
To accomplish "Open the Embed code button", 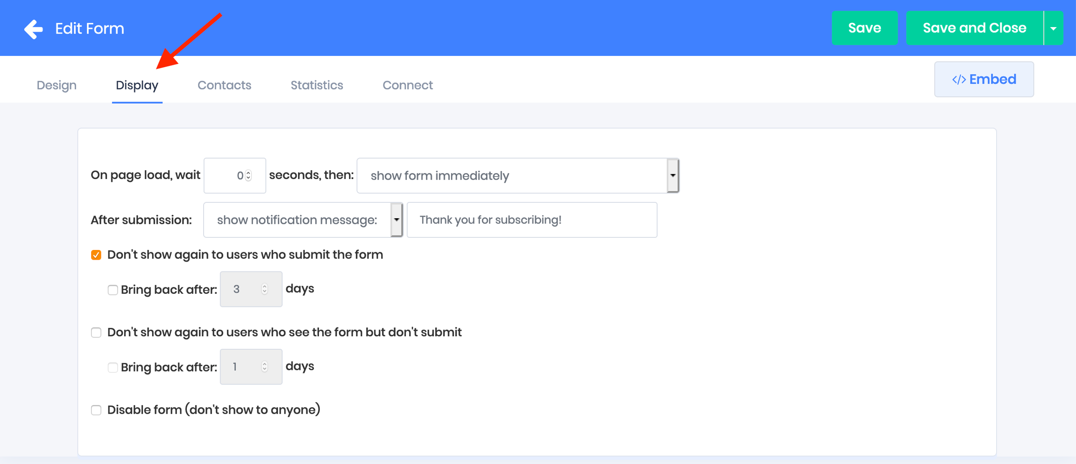I will coord(984,79).
